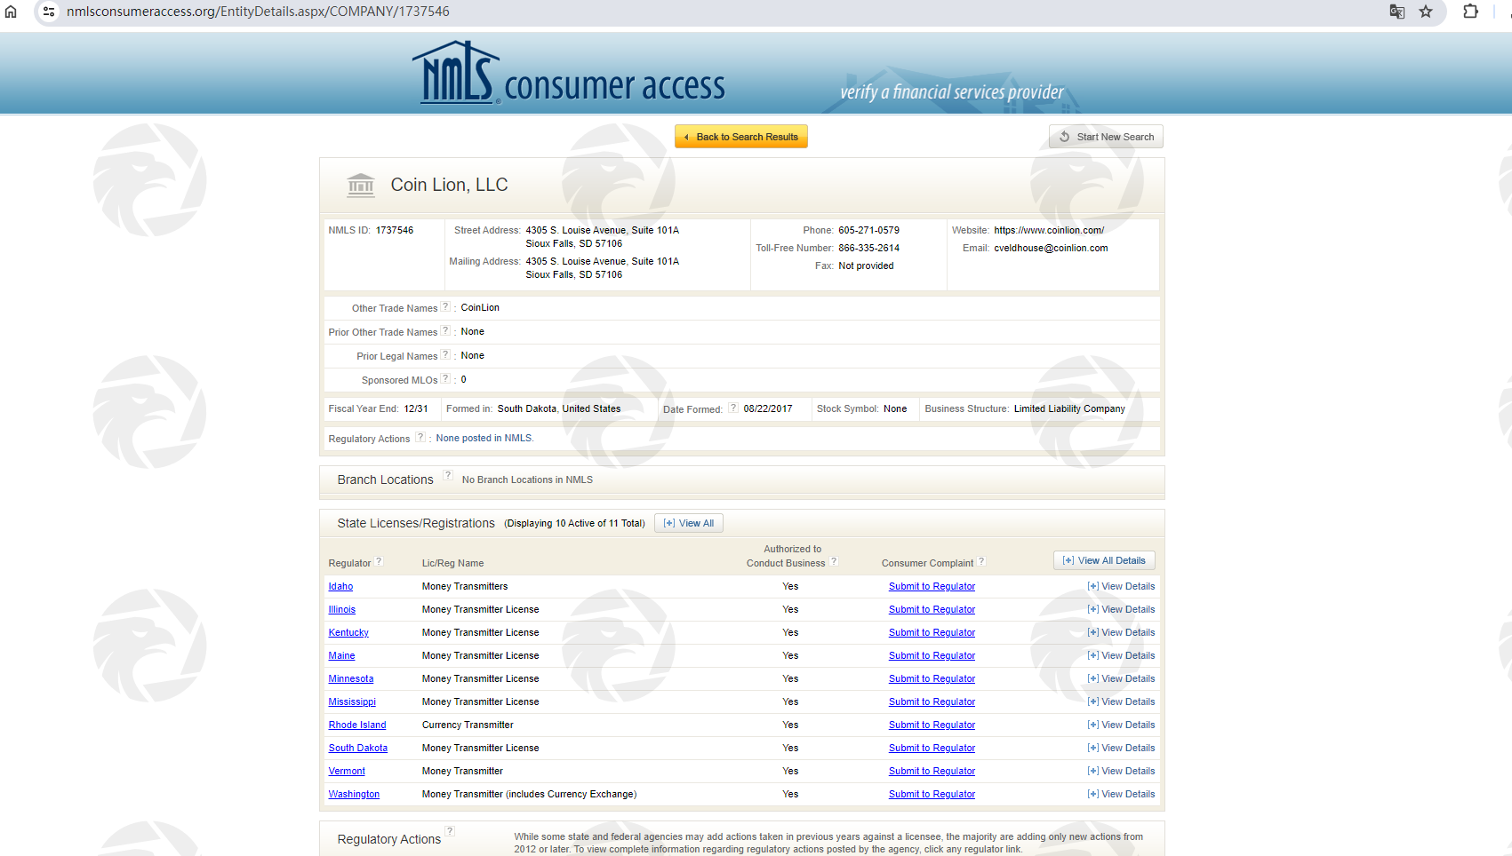
Task: Submit to Regulator for South Dakota
Action: click(932, 748)
